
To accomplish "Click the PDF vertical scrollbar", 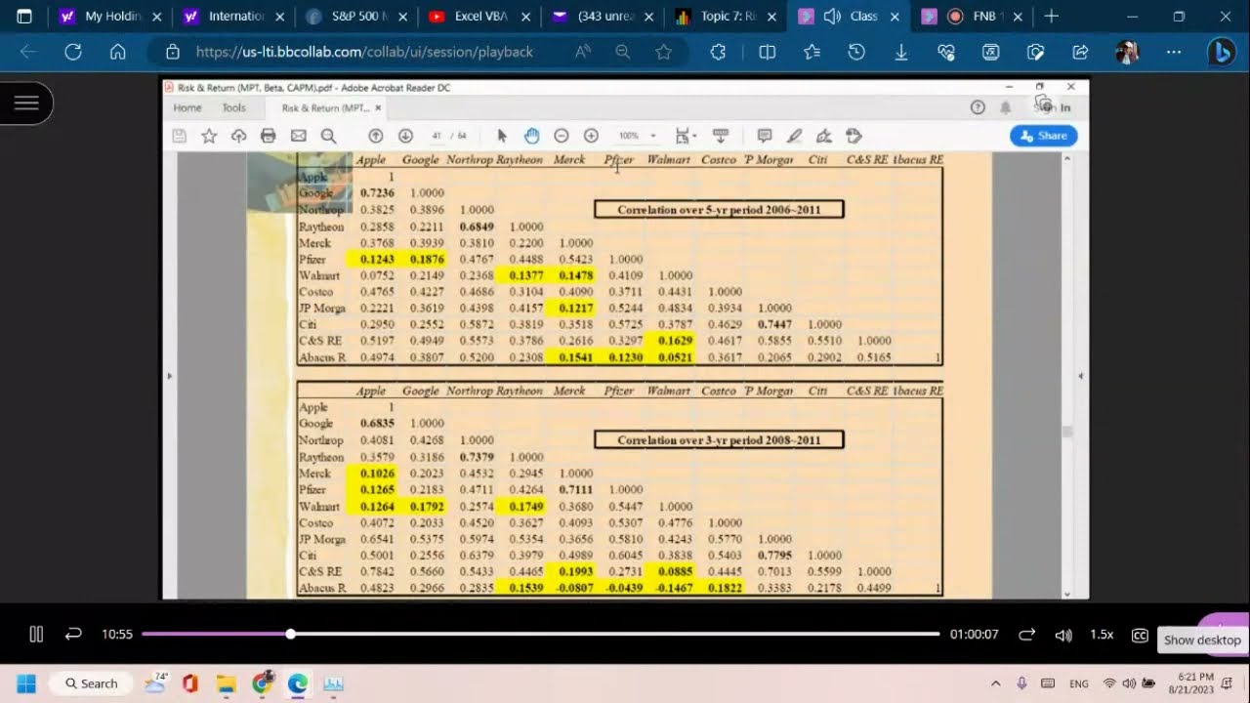I will [x=1066, y=431].
